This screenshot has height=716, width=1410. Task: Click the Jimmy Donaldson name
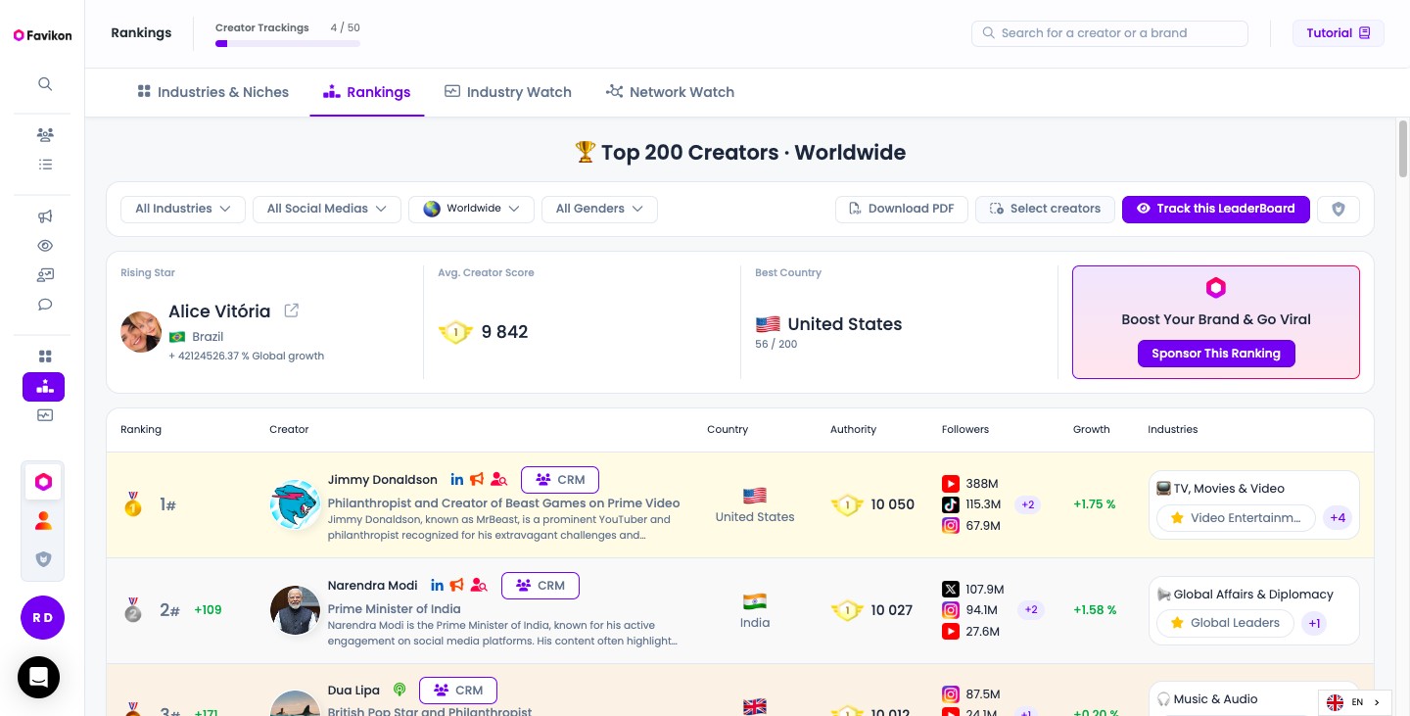383,480
